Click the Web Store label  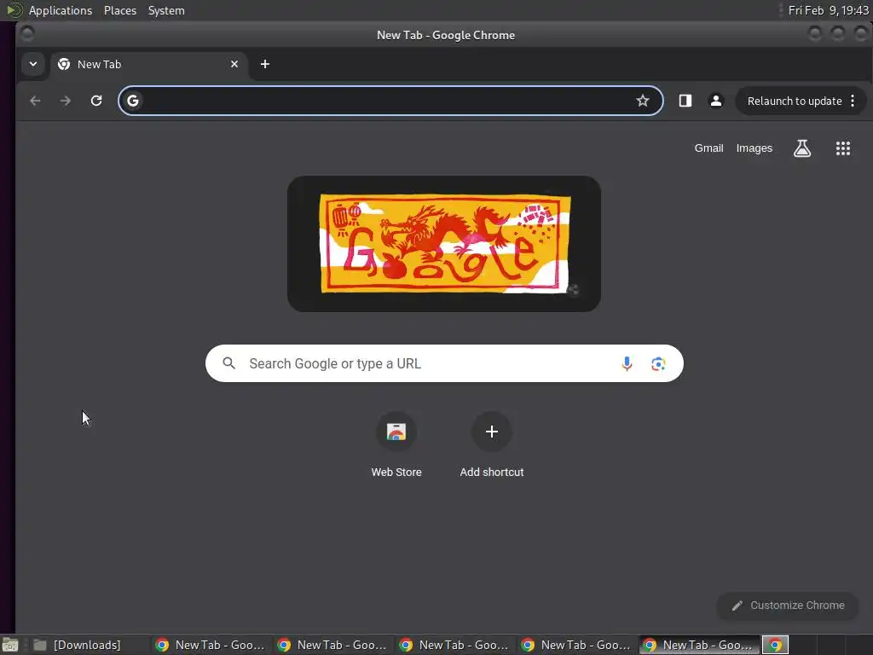point(396,472)
